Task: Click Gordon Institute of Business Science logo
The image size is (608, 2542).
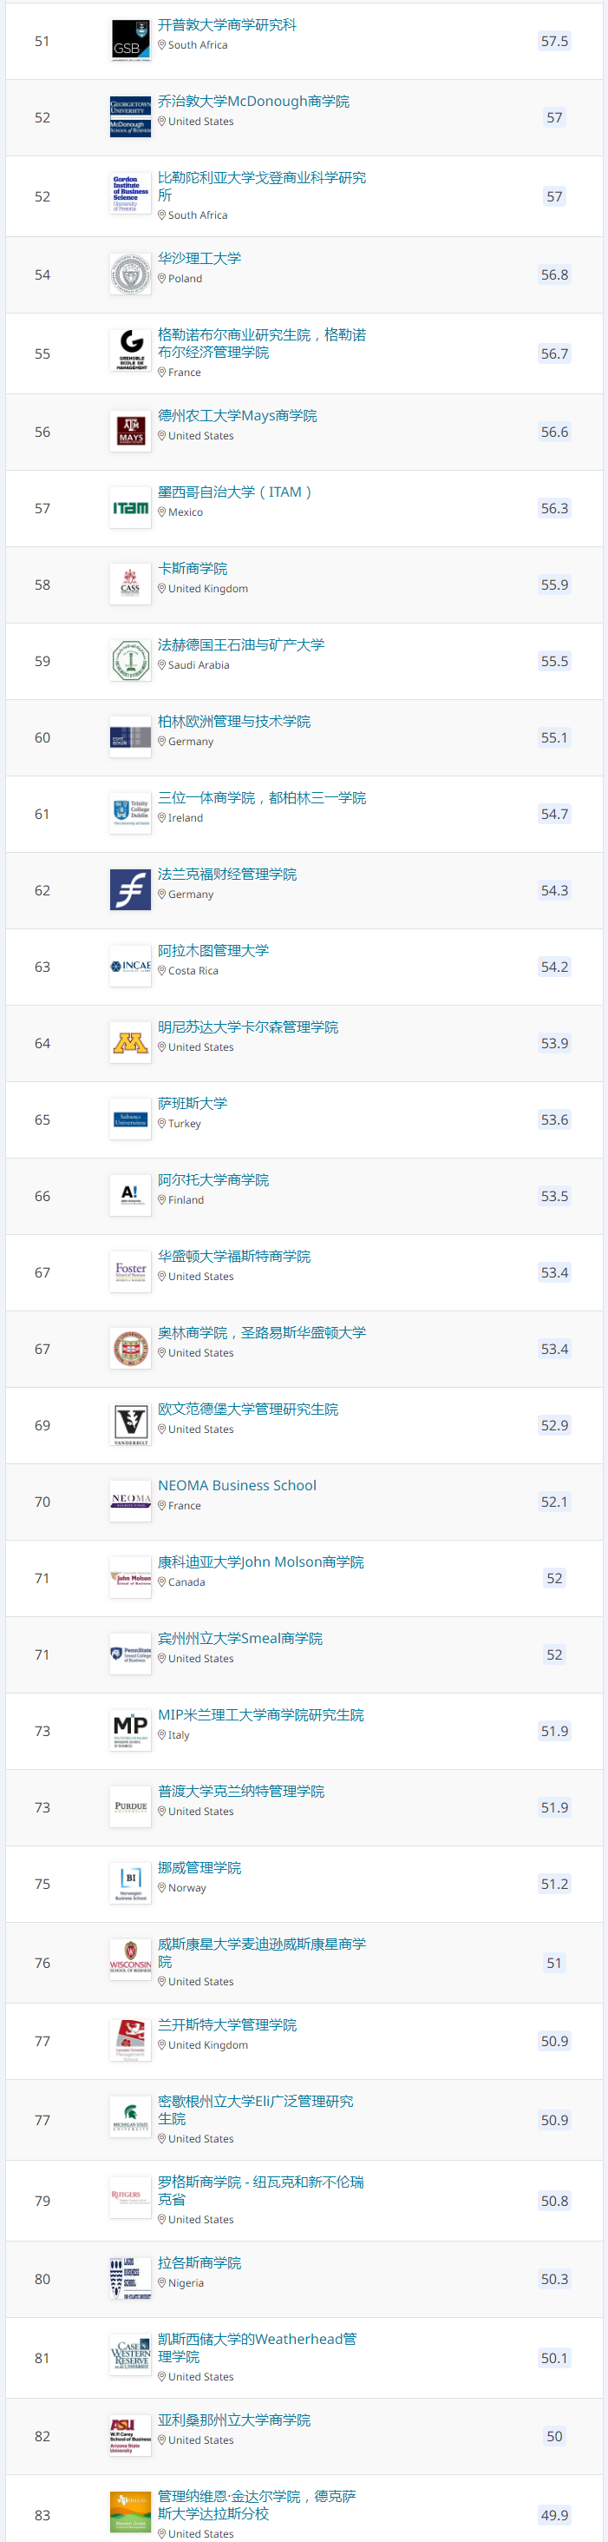Action: click(130, 195)
